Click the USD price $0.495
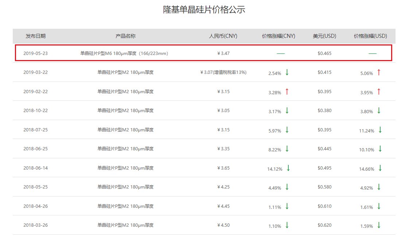 [x=324, y=168]
